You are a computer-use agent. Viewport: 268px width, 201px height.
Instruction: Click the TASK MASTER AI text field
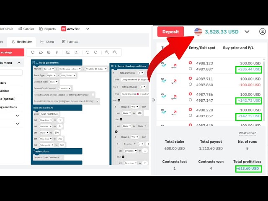point(49,114)
